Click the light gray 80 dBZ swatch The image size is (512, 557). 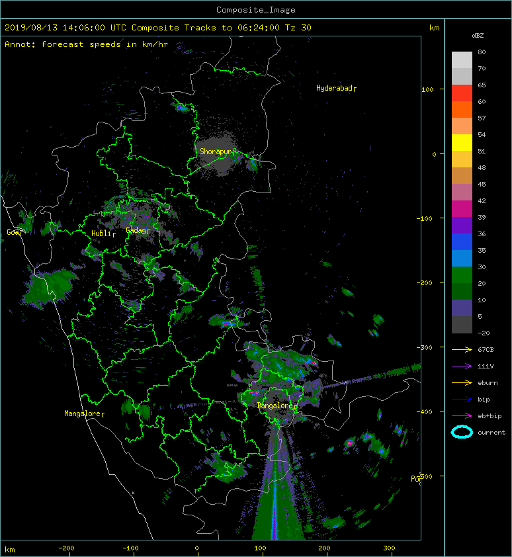[x=462, y=60]
